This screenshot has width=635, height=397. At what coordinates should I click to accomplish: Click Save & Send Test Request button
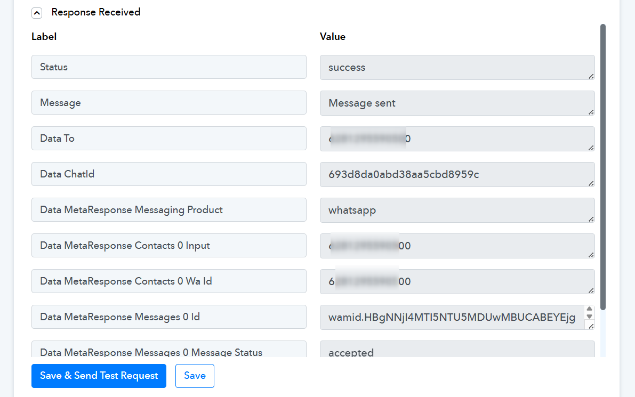click(x=99, y=376)
